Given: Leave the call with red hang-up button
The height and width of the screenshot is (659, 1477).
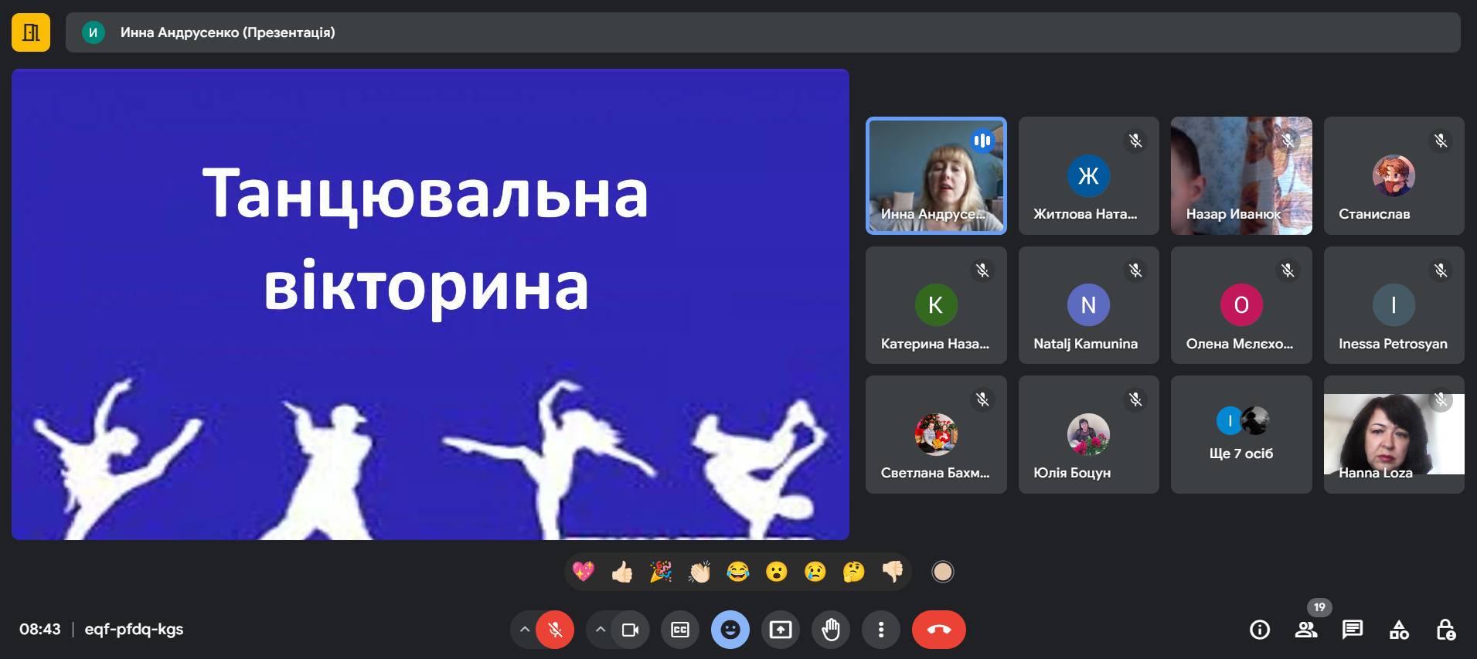Looking at the screenshot, I should tap(939, 630).
